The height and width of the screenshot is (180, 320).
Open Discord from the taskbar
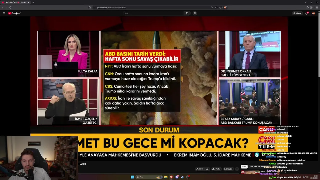click(x=177, y=177)
